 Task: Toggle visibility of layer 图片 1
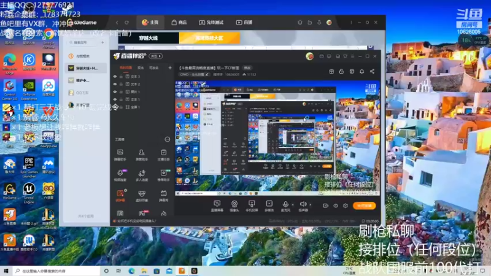[115, 91]
